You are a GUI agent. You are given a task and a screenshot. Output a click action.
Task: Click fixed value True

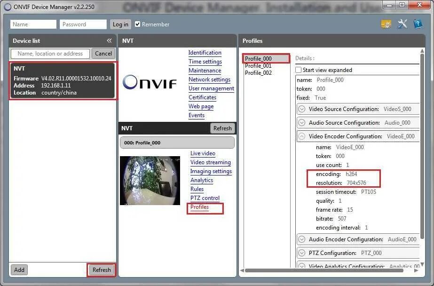click(320, 98)
